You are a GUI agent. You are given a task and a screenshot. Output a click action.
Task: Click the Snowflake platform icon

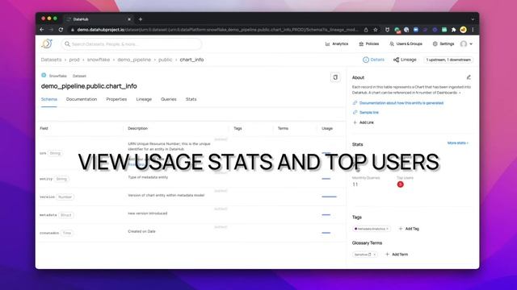(x=44, y=75)
